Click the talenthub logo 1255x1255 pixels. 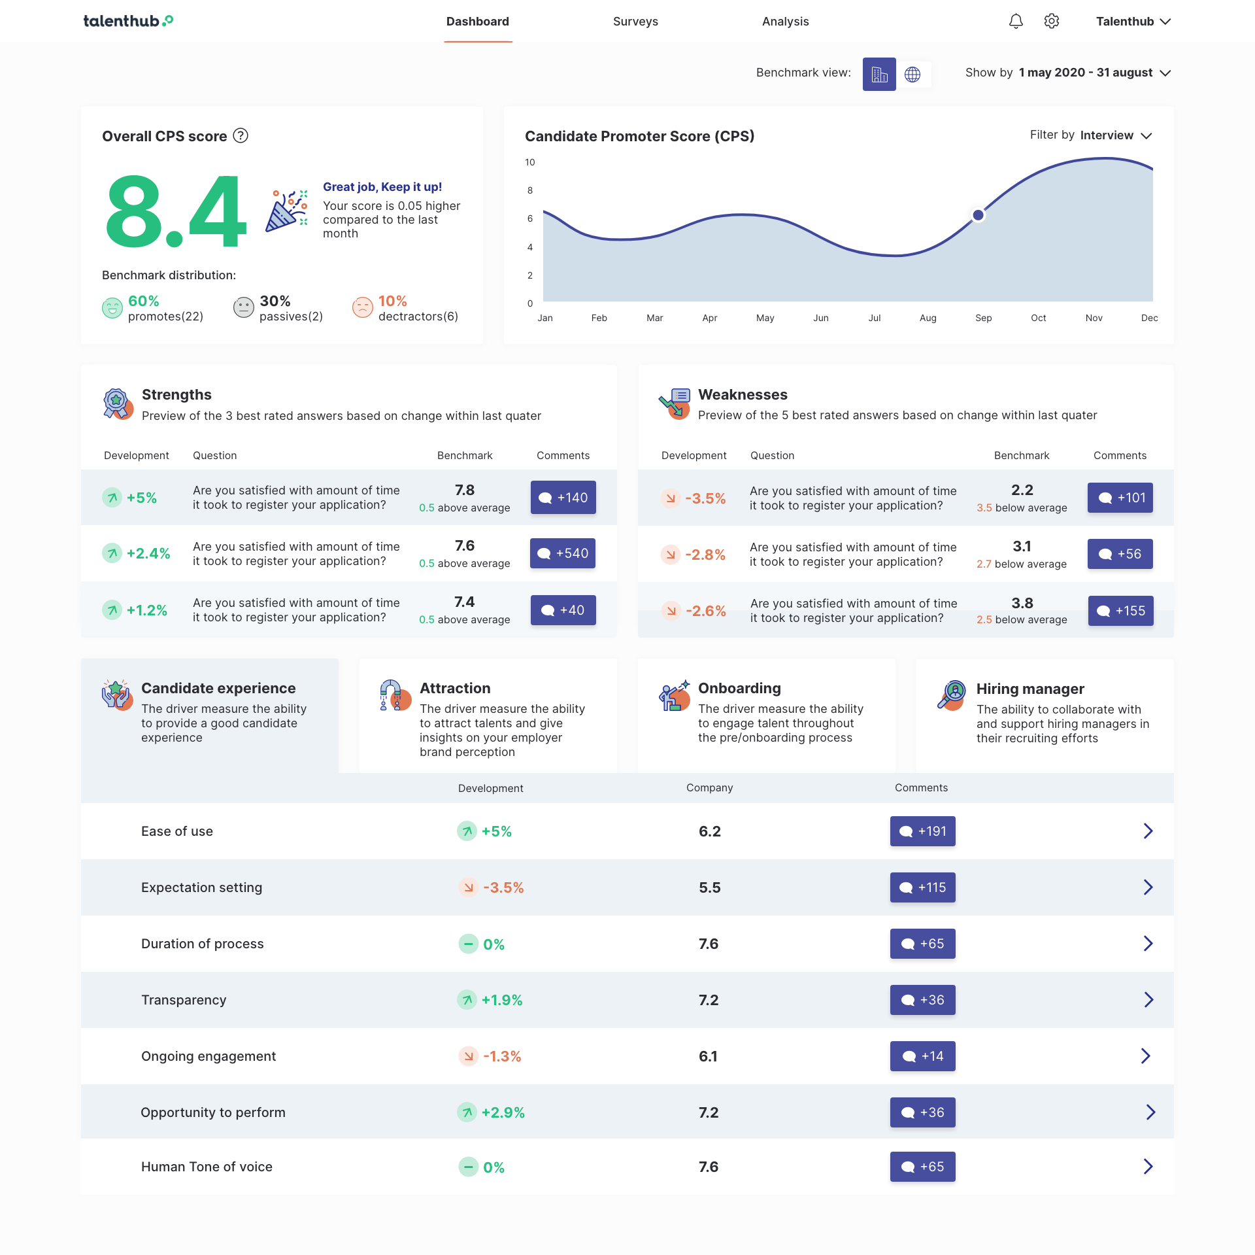tap(128, 21)
